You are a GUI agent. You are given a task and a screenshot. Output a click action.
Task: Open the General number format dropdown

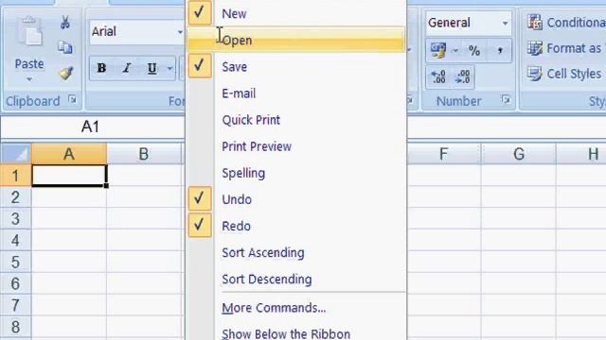(505, 23)
